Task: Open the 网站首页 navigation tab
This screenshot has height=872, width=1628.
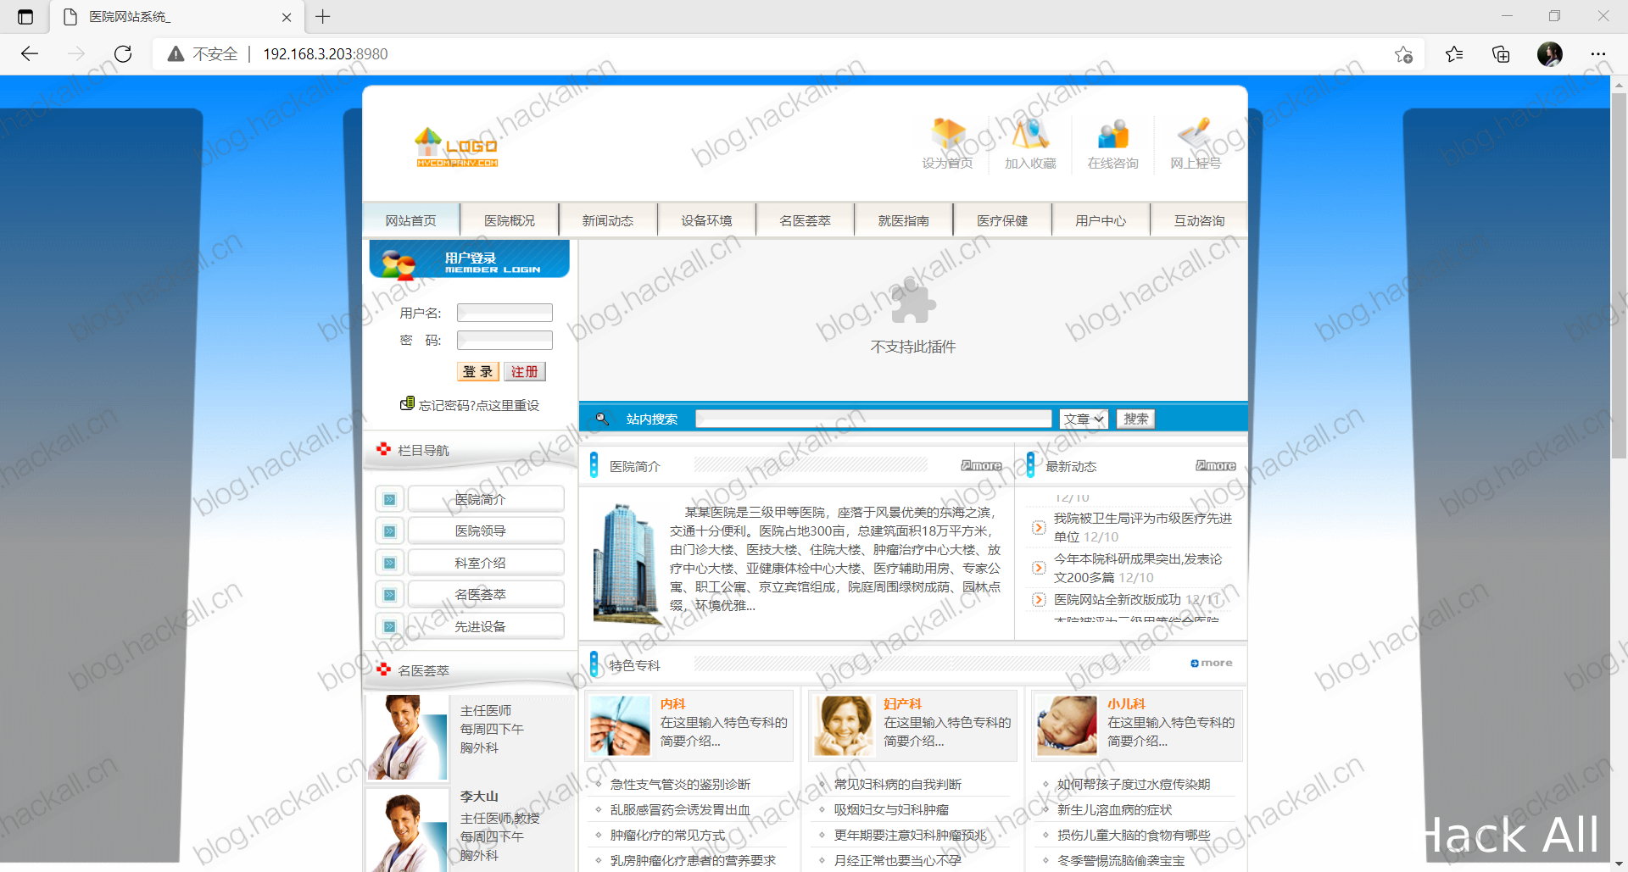Action: pyautogui.click(x=411, y=220)
